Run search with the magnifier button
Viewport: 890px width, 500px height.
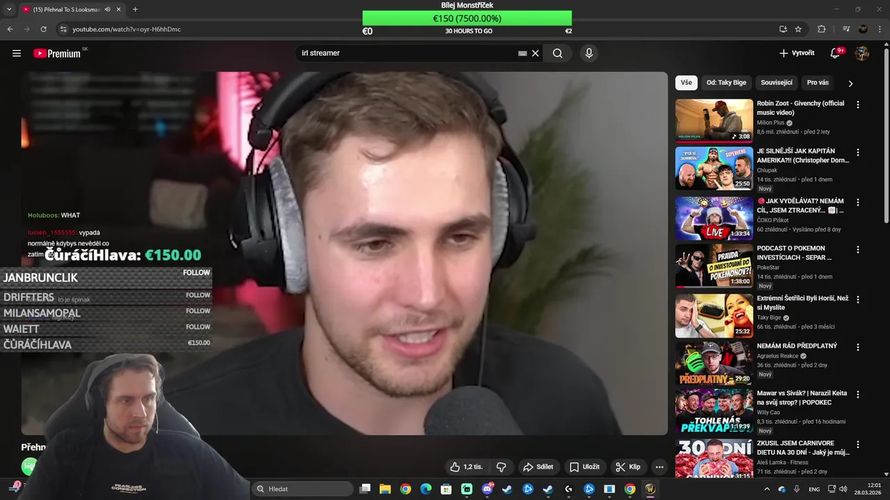(x=558, y=53)
